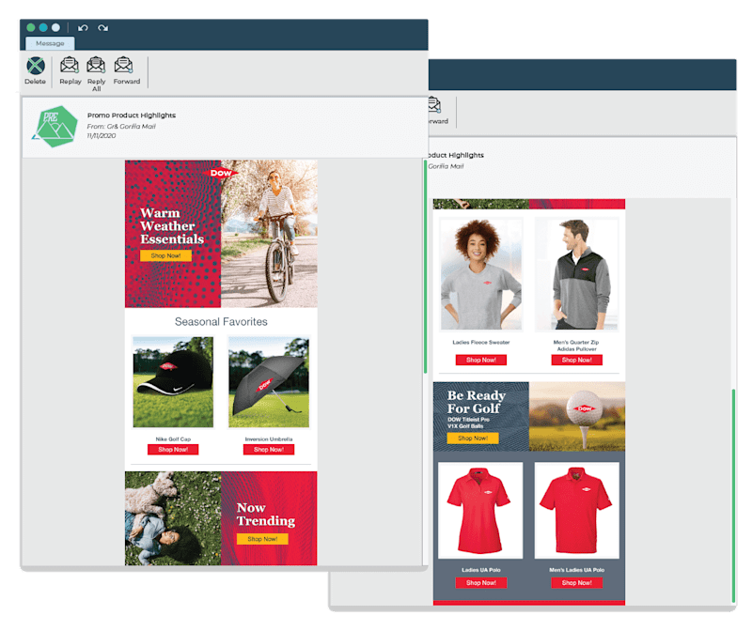Click the Forward envelope icon
Viewport: 752px width, 631px height.
[124, 65]
